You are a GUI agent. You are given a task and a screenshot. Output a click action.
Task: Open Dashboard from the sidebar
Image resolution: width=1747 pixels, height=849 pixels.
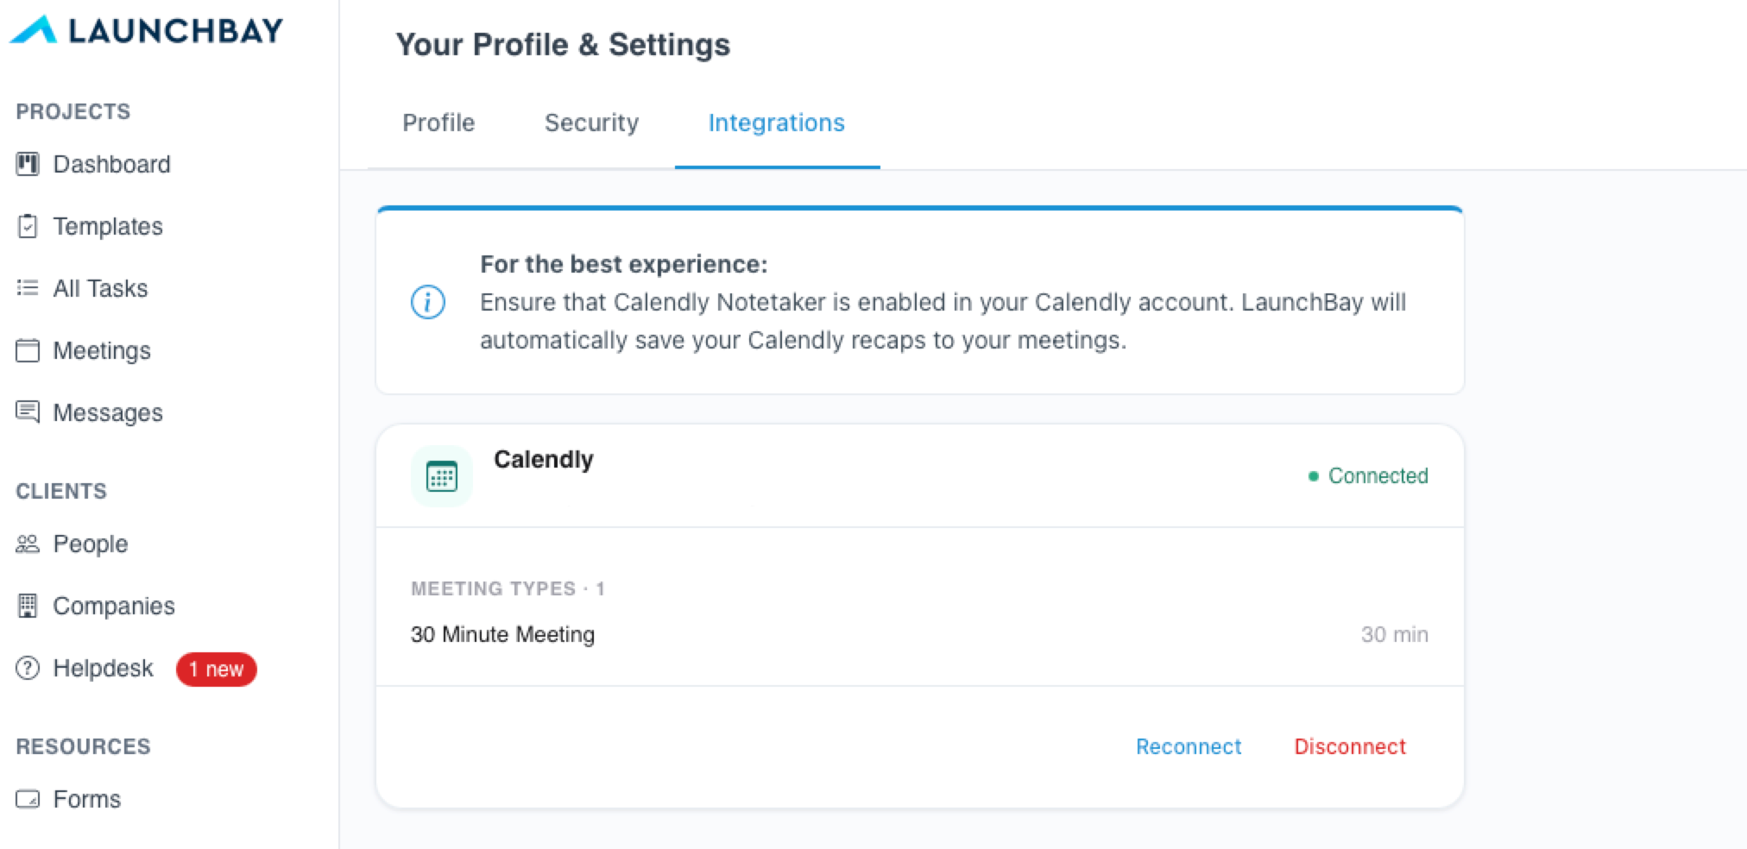[x=112, y=164]
